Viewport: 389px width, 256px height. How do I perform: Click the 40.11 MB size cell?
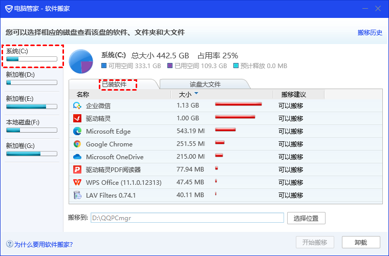tap(190, 195)
